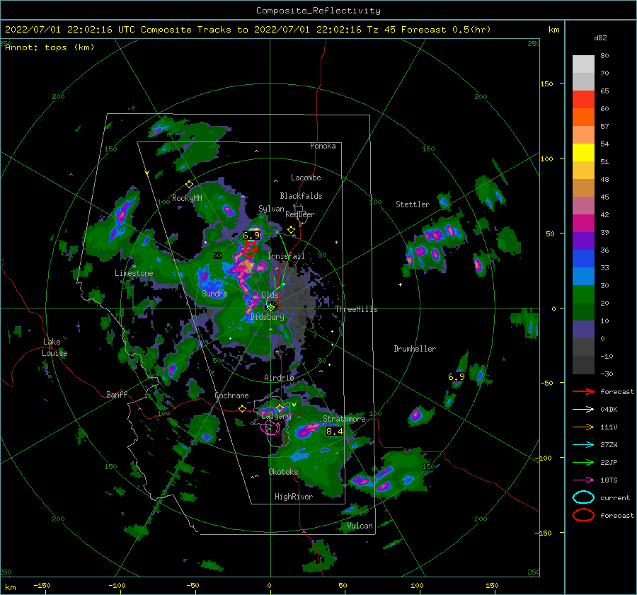The width and height of the screenshot is (637, 595).
Task: Pick the orange swatch between 60 and 57
Action: click(583, 117)
